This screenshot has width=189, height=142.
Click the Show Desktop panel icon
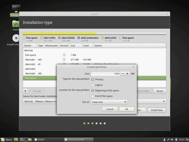16,139
